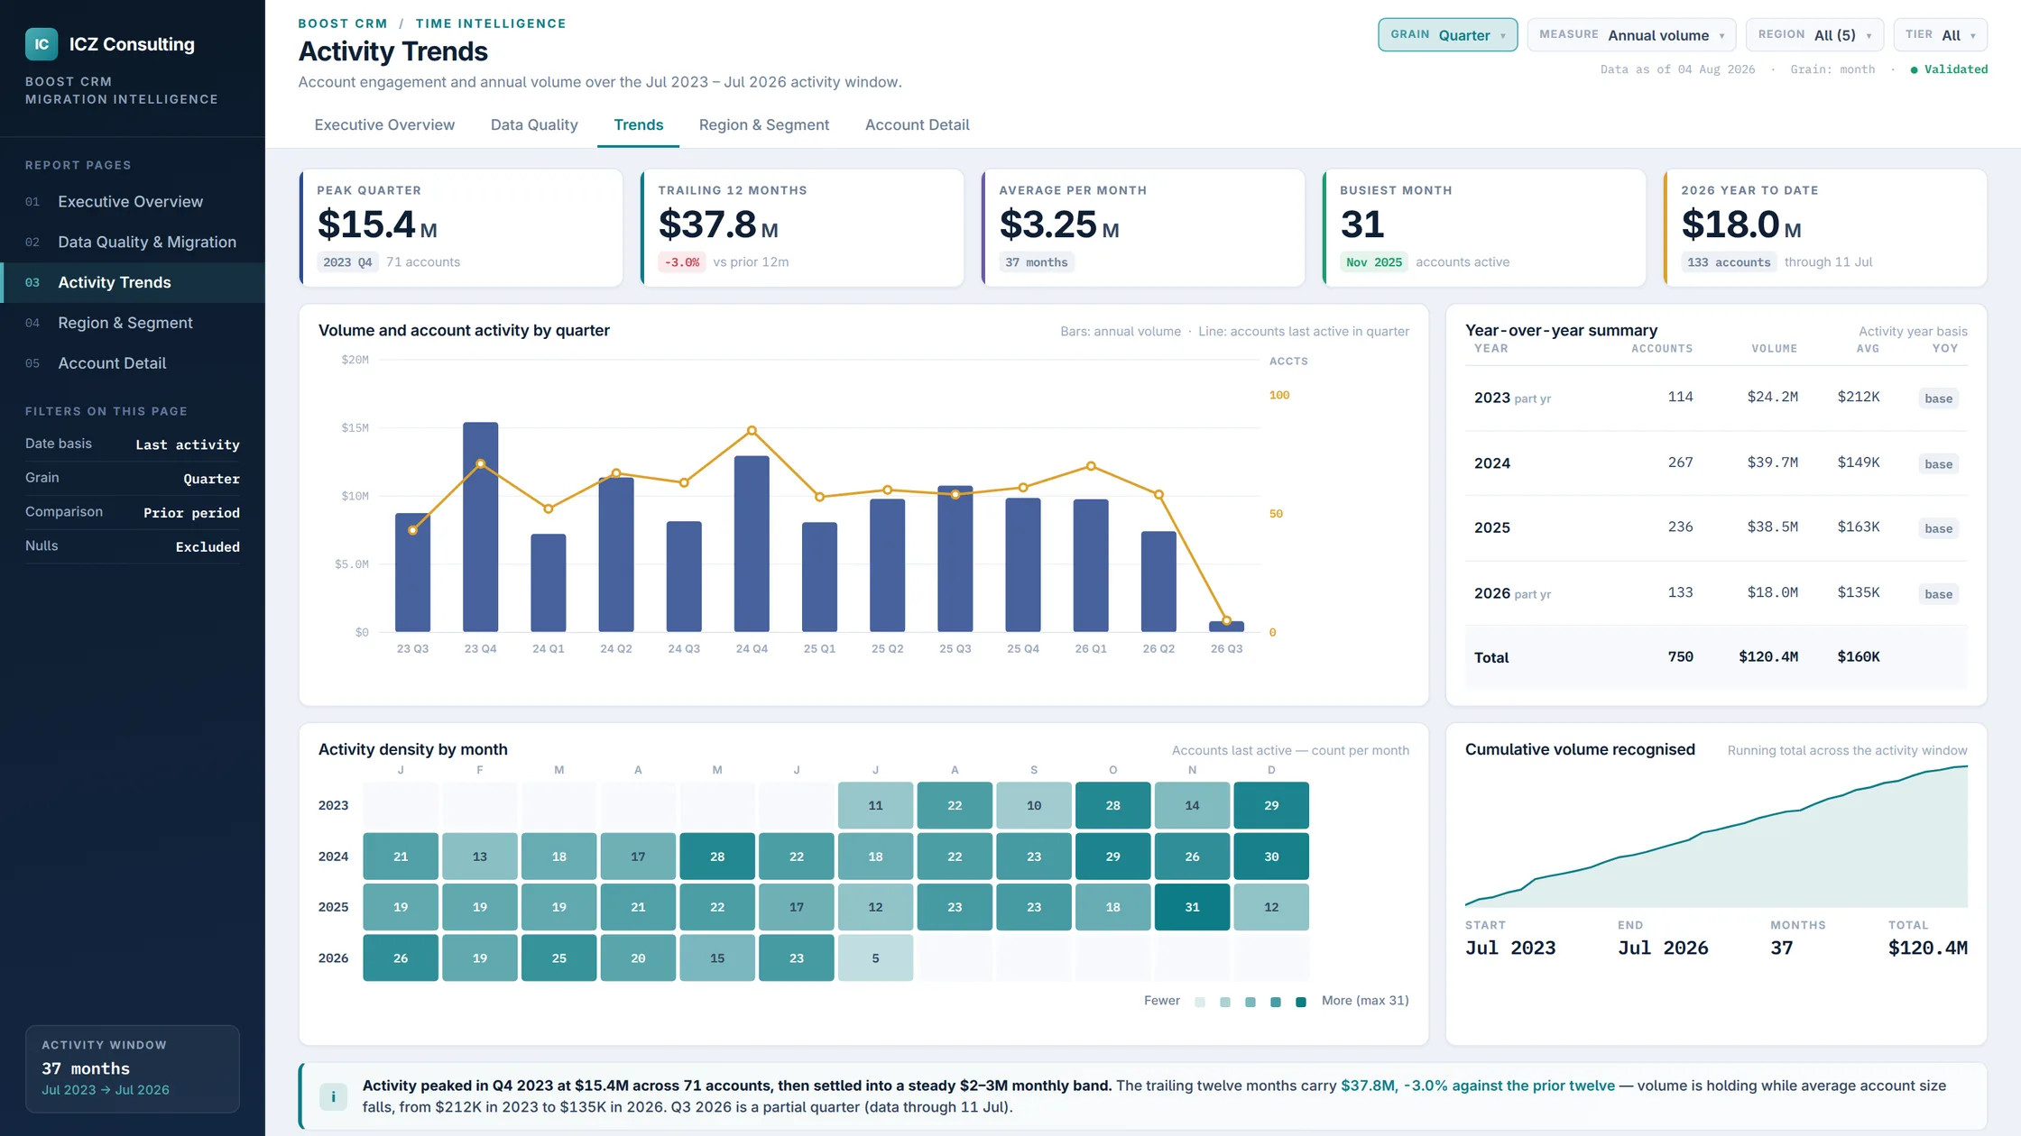Click the 133 accounts badge
Screen dimensions: 2021x1136
click(1729, 262)
